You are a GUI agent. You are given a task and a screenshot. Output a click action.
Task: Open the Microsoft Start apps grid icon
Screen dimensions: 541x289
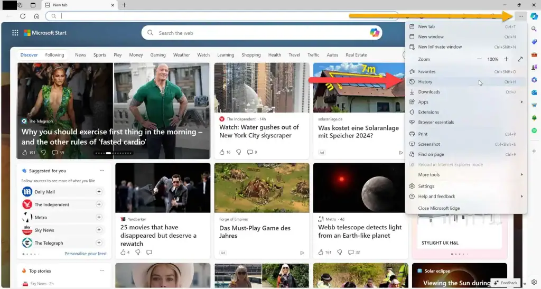click(15, 33)
